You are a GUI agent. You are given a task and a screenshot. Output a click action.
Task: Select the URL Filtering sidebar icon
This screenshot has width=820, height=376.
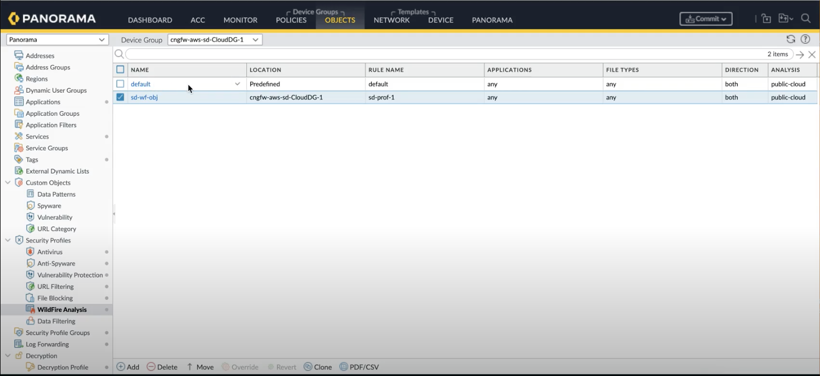point(31,287)
